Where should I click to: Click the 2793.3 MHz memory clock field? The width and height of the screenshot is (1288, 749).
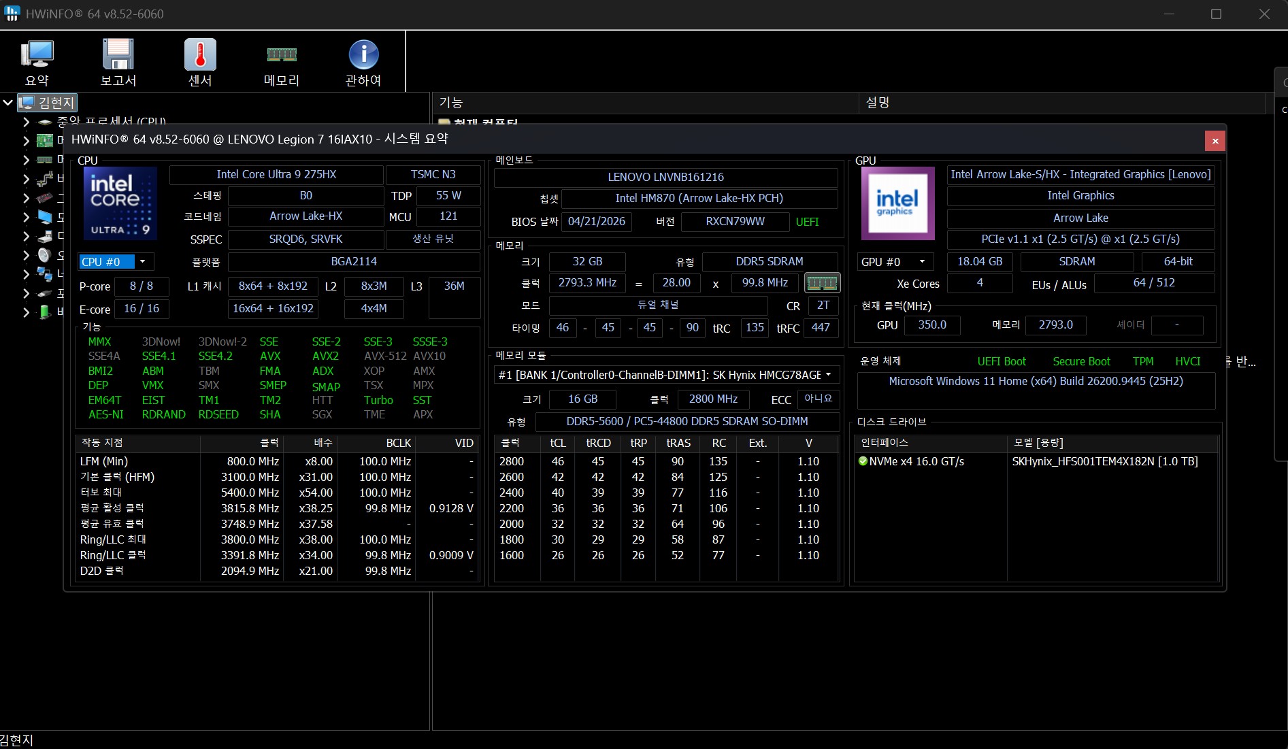click(587, 283)
